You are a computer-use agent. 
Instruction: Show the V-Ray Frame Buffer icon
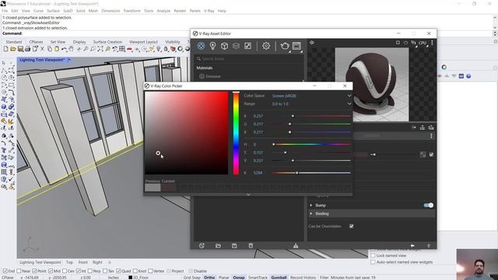(x=296, y=46)
